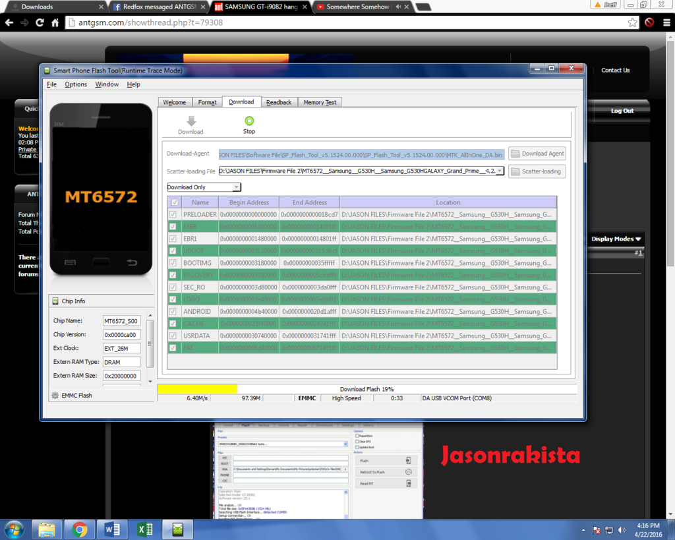Toggle the select-all header checkbox
The image size is (675, 540).
click(174, 202)
